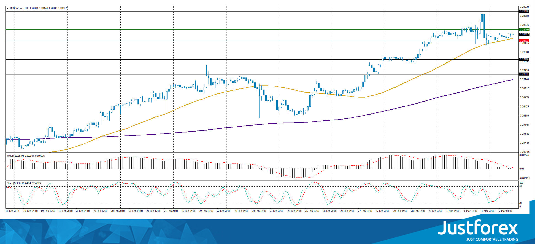Select the 1.27700 support level price tag
The image size is (535, 244).
(x=524, y=59)
